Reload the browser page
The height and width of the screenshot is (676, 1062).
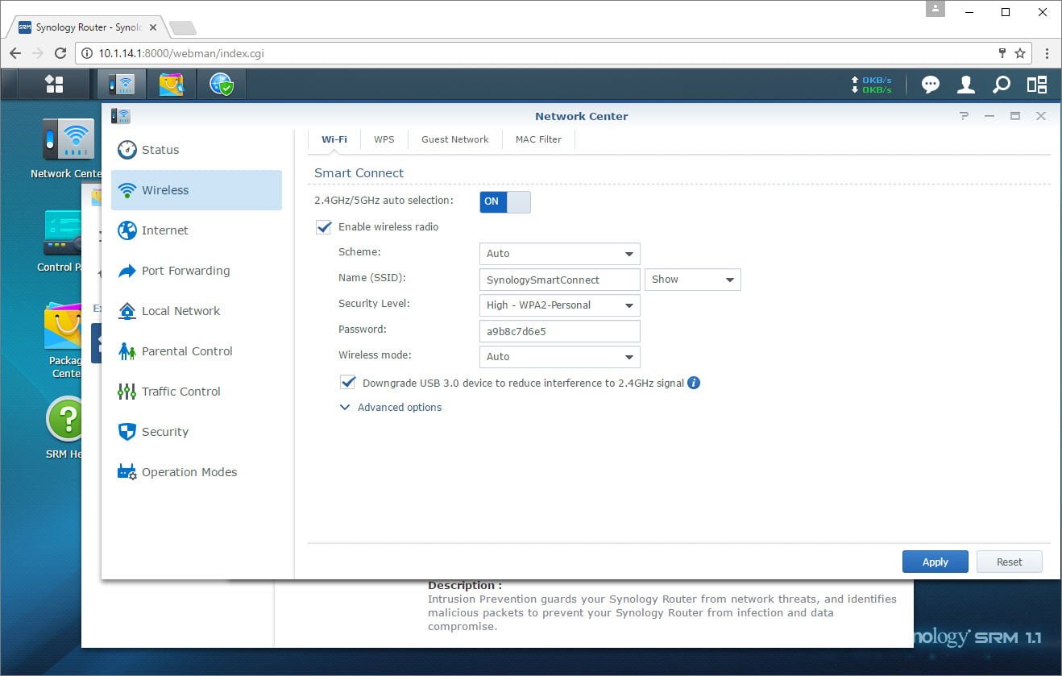click(60, 53)
